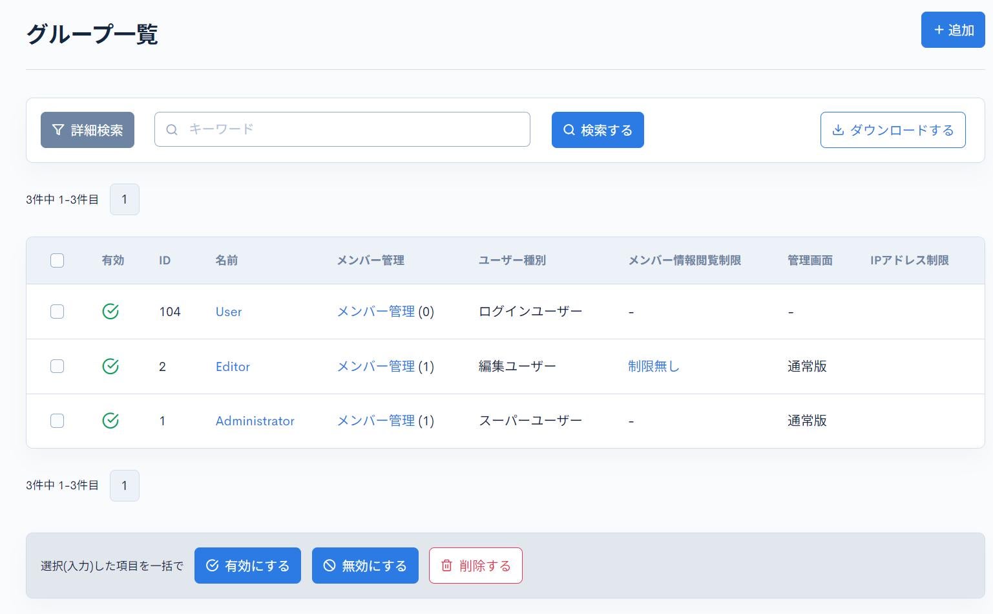Click the plus icon on the 追加 button
The image size is (993, 614).
(x=938, y=29)
